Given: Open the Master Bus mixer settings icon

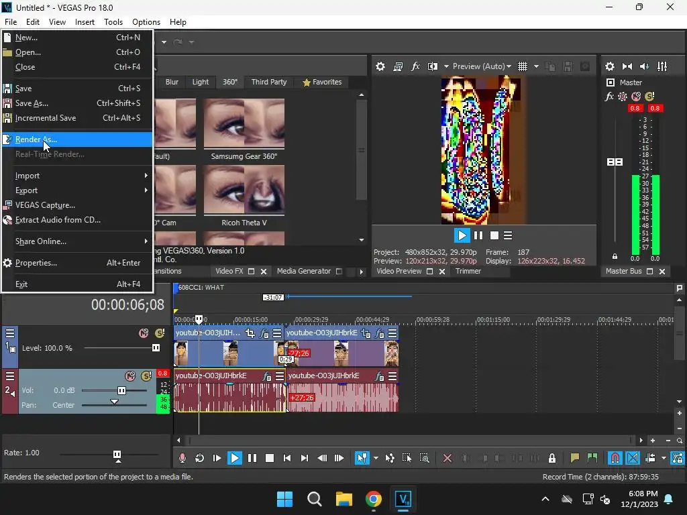Looking at the screenshot, I should [610, 66].
